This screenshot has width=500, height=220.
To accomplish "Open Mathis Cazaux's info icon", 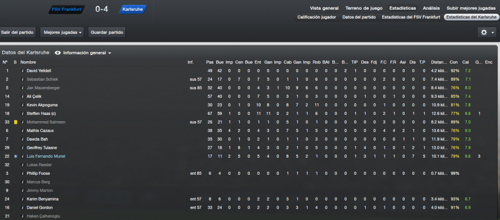I will 22,130.
